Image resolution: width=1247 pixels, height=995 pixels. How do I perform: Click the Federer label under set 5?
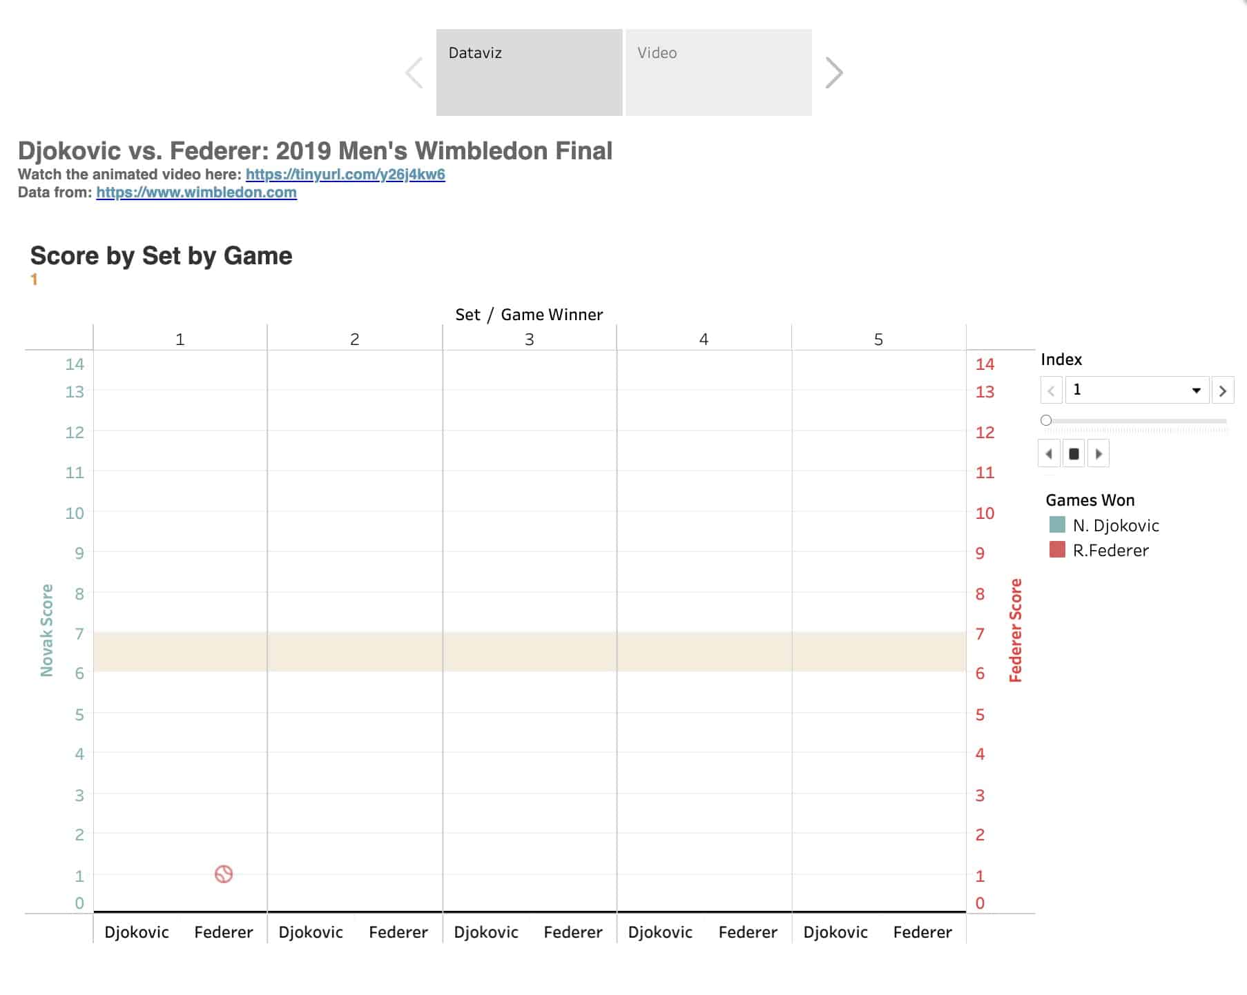[922, 932]
